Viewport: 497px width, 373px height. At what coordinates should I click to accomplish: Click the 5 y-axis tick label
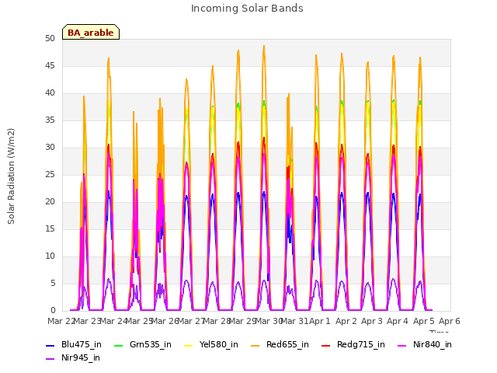click(53, 283)
